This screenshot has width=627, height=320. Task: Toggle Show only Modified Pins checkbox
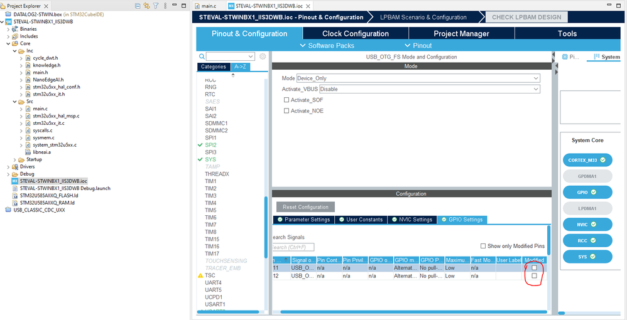(x=483, y=246)
